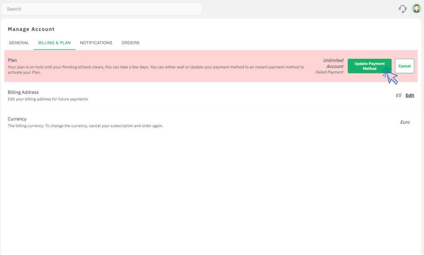
Task: Click the Failed Payment status label
Action: [x=329, y=72]
